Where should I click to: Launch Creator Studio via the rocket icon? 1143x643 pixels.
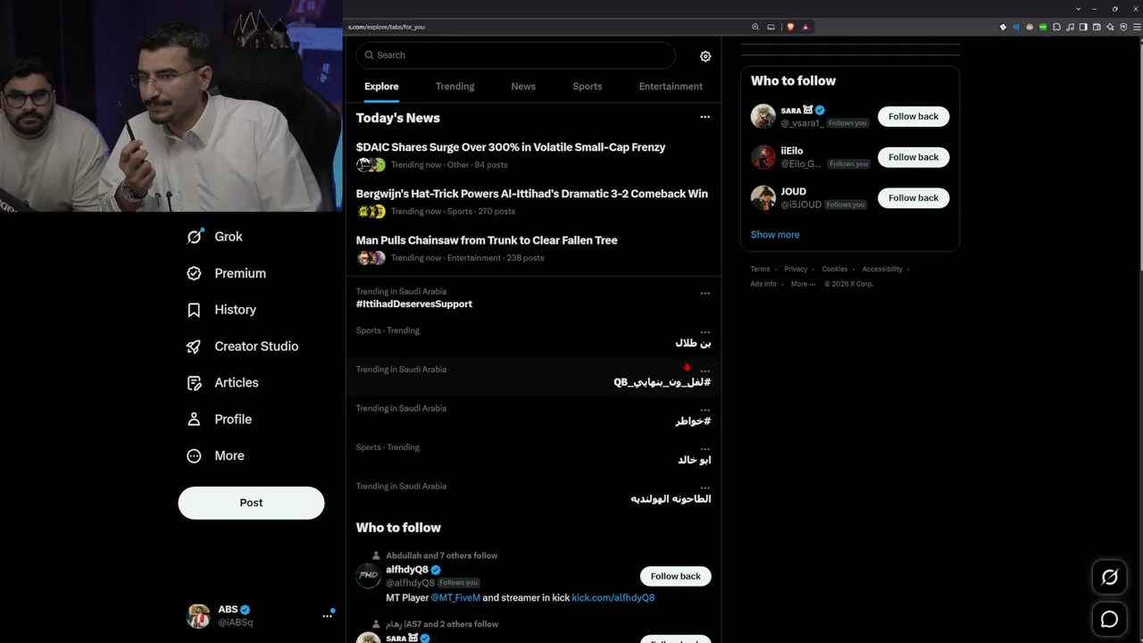click(x=194, y=347)
